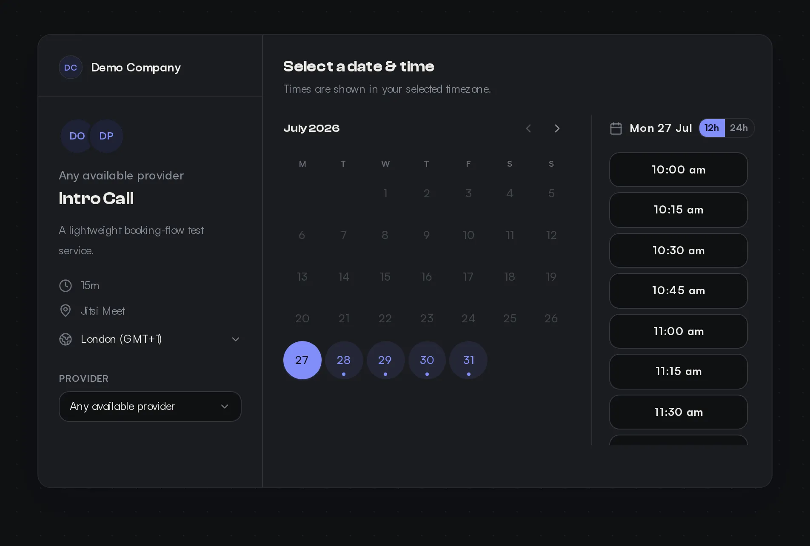Viewport: 810px width, 546px height.
Task: Select July 27 on the calendar
Action: 302,360
